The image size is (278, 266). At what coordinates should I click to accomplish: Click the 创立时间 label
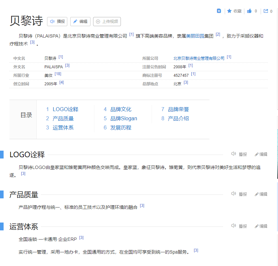(21, 84)
